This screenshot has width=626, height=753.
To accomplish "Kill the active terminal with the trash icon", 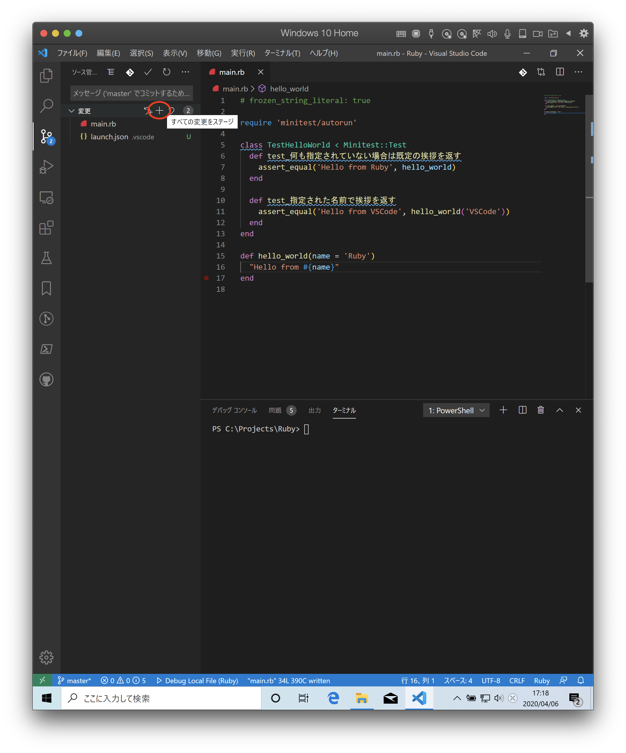I will pyautogui.click(x=541, y=410).
